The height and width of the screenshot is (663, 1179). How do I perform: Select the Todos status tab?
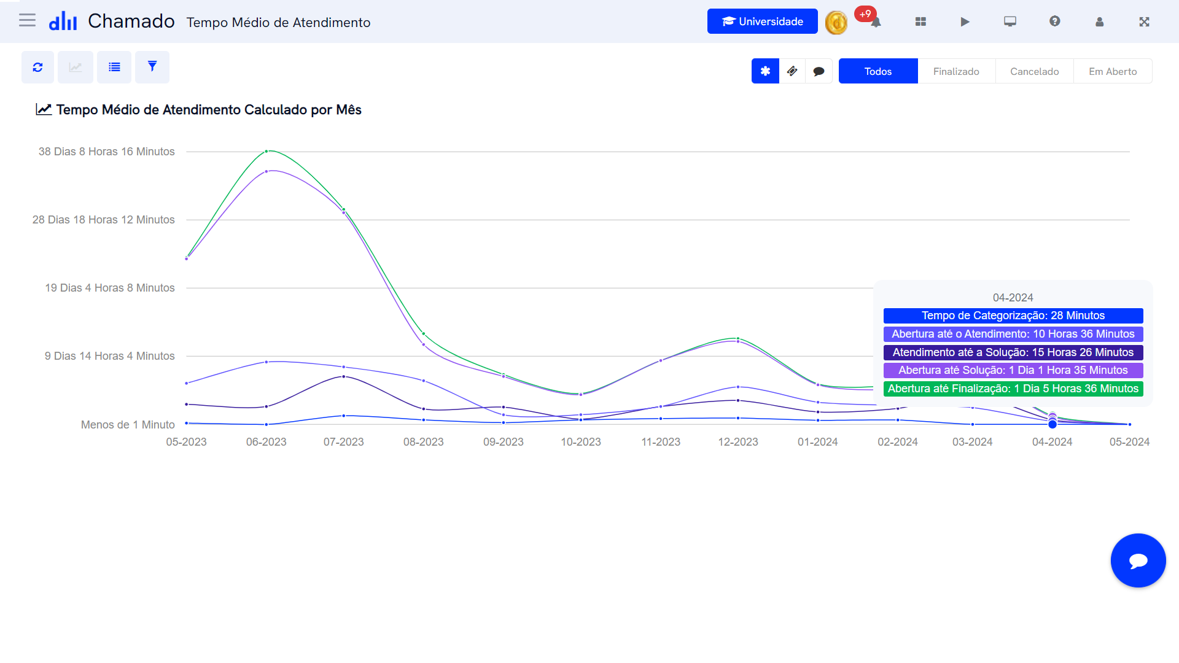(x=878, y=71)
